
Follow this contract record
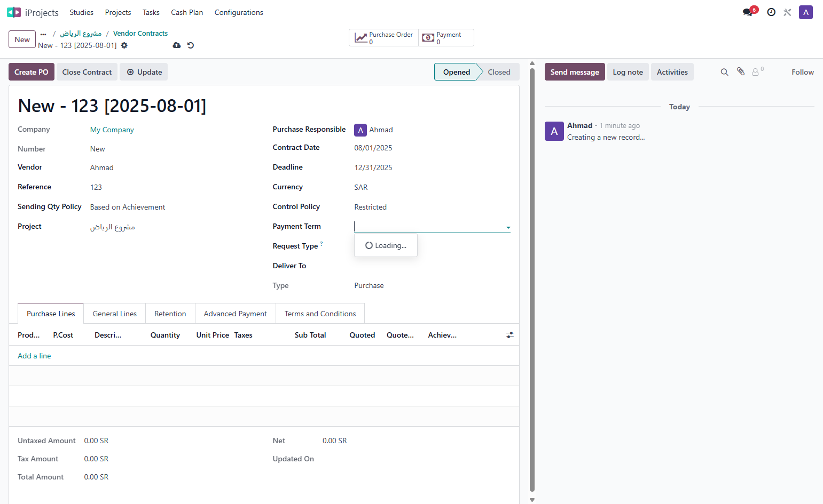[x=803, y=72]
